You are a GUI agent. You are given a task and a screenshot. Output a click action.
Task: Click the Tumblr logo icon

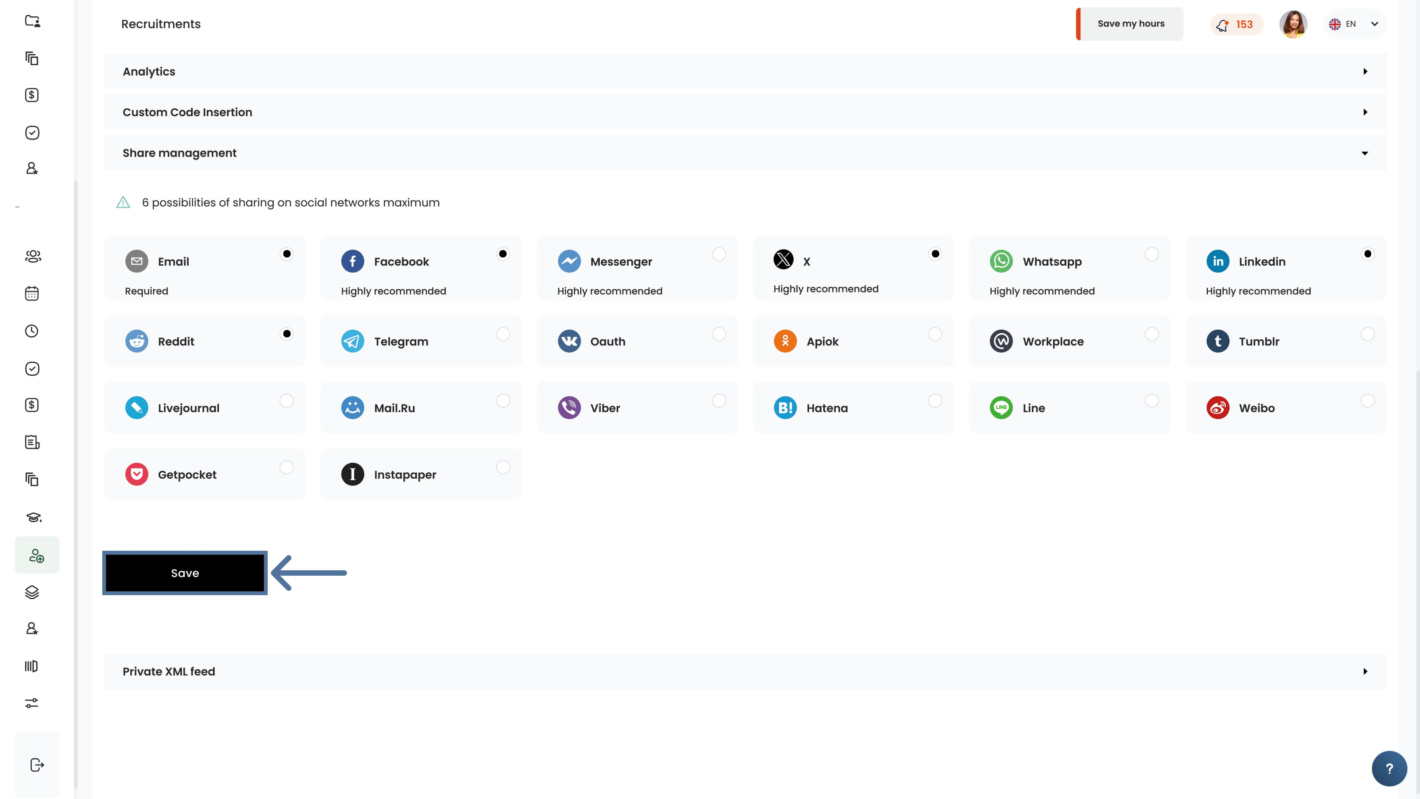pyautogui.click(x=1218, y=341)
